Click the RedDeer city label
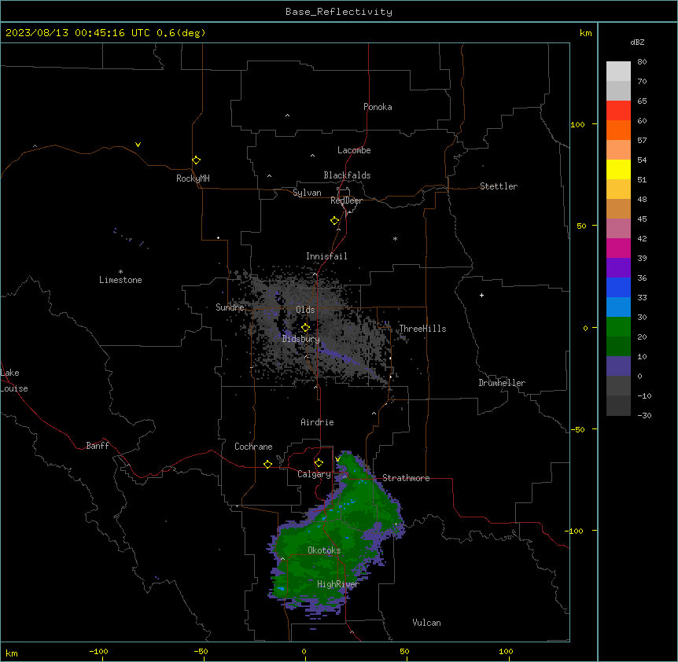The image size is (678, 662). (346, 200)
